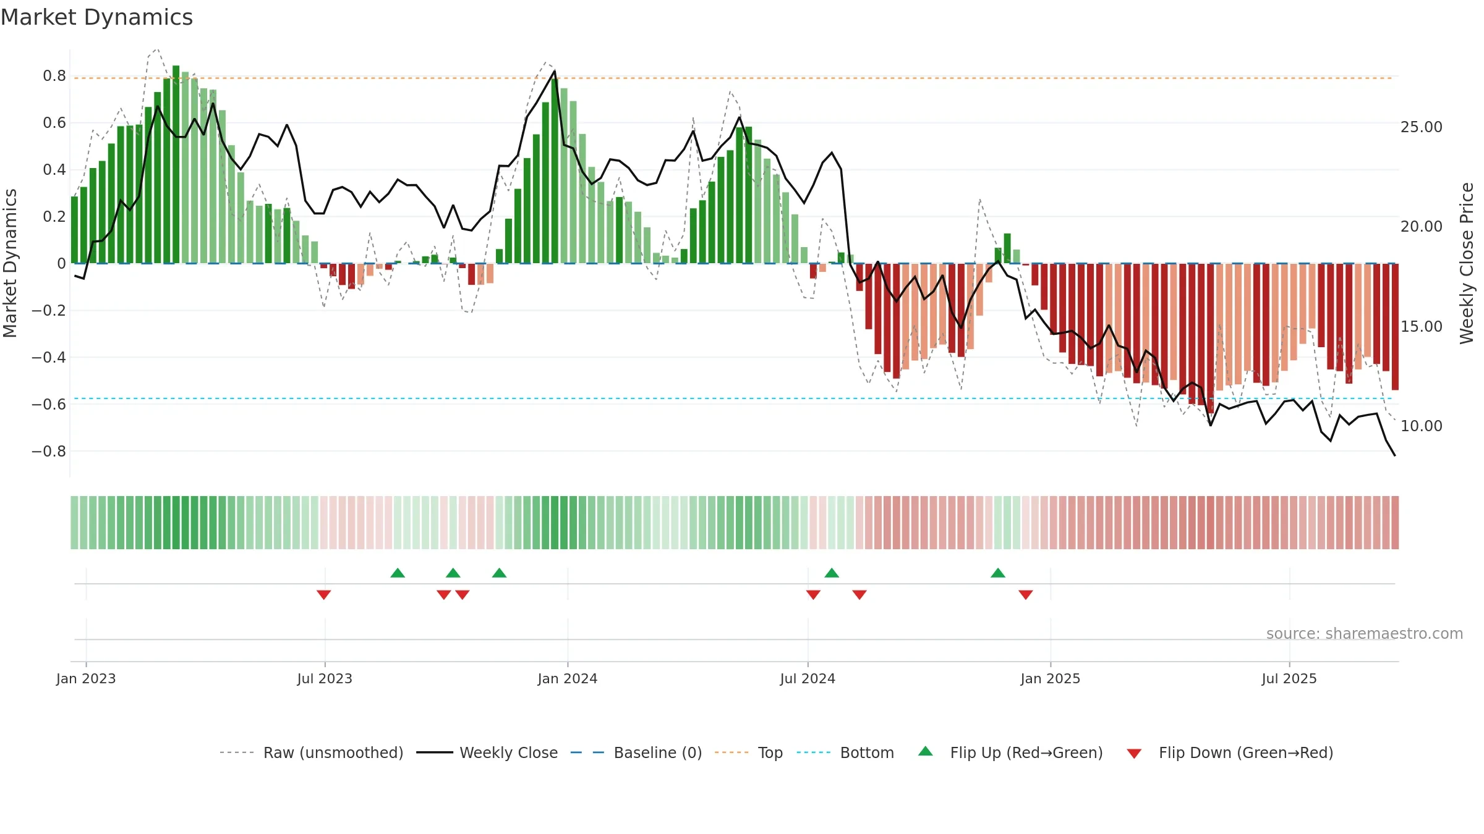Click the −0.8 left axis tick label

click(x=49, y=451)
